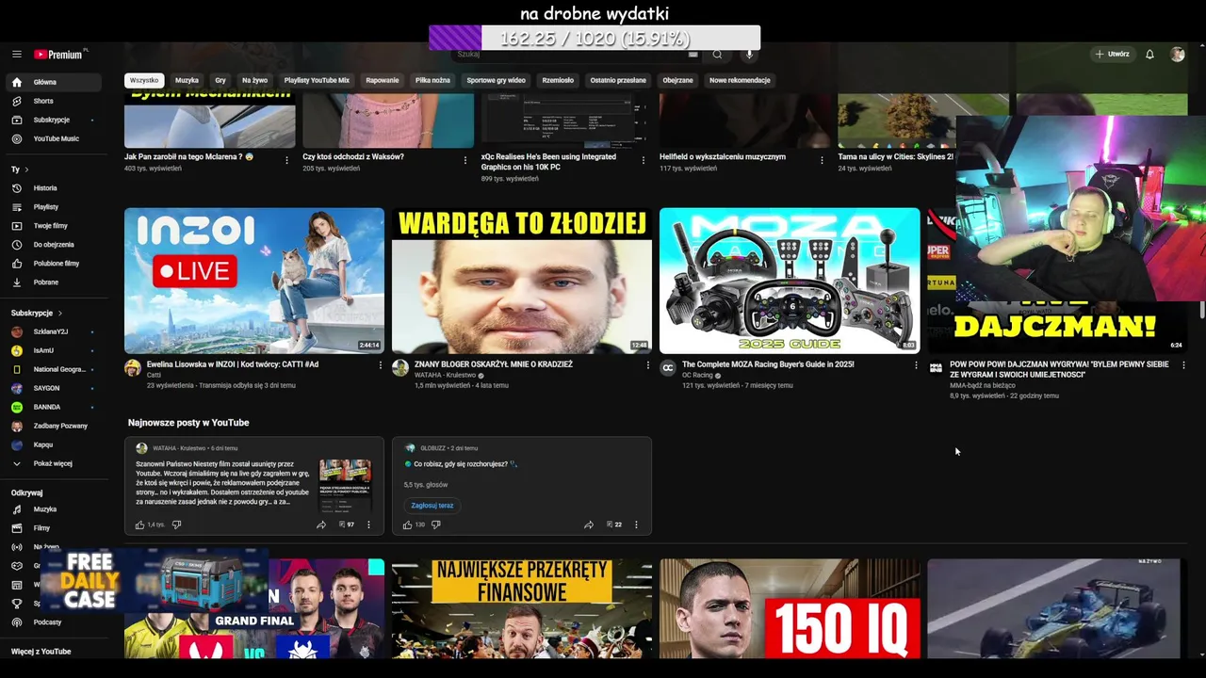This screenshot has width=1206, height=678.
Task: Open the on-screen keyboard icon in search
Action: coord(693,55)
